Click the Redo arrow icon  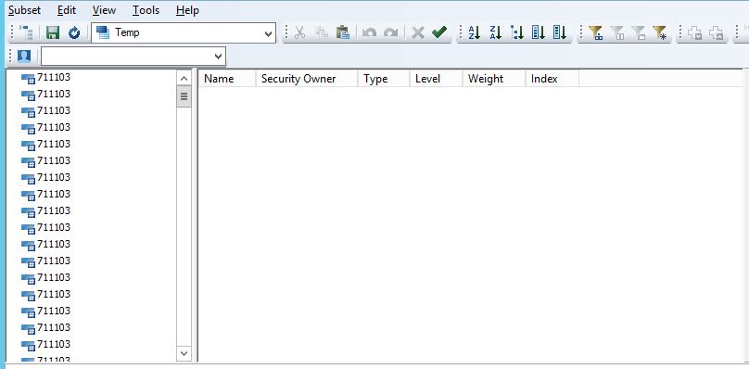391,32
